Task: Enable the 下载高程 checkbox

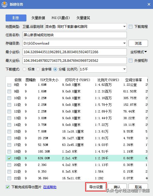Action: [x=130, y=26]
